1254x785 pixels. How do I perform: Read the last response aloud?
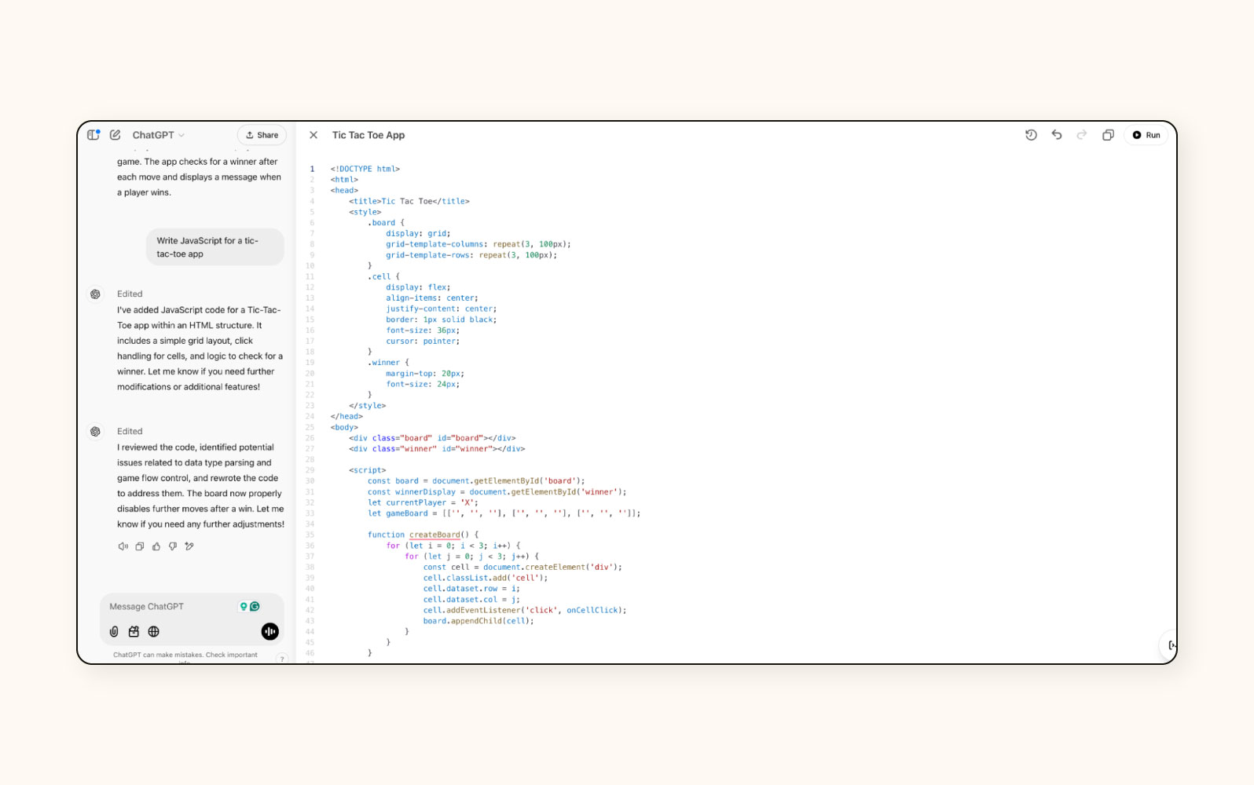point(123,546)
